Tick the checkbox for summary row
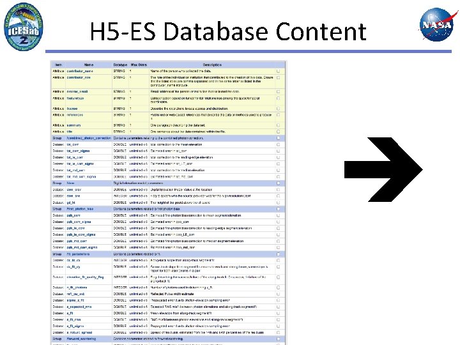Image resolution: width=460 pixels, height=345 pixels. [x=278, y=125]
